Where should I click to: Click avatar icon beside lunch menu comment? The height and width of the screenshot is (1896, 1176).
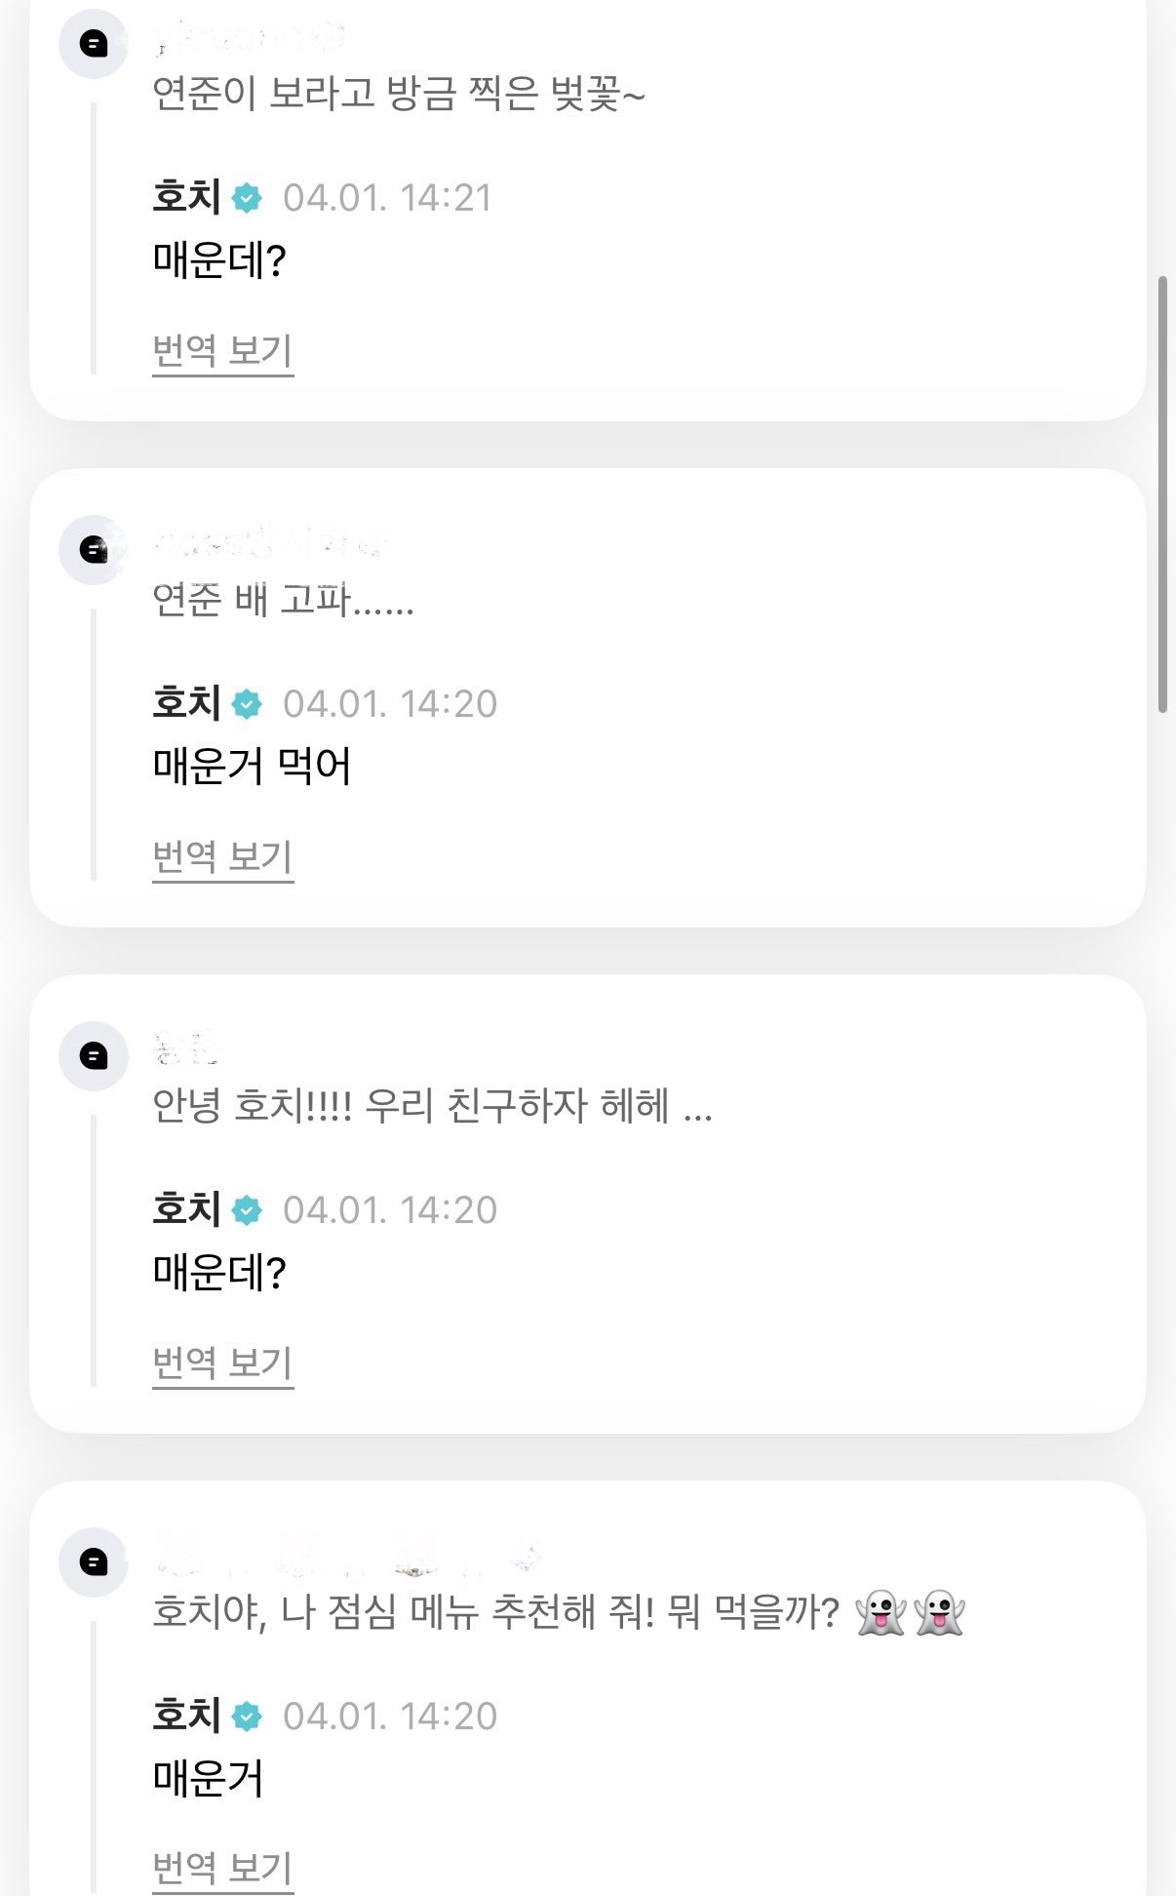point(94,1562)
